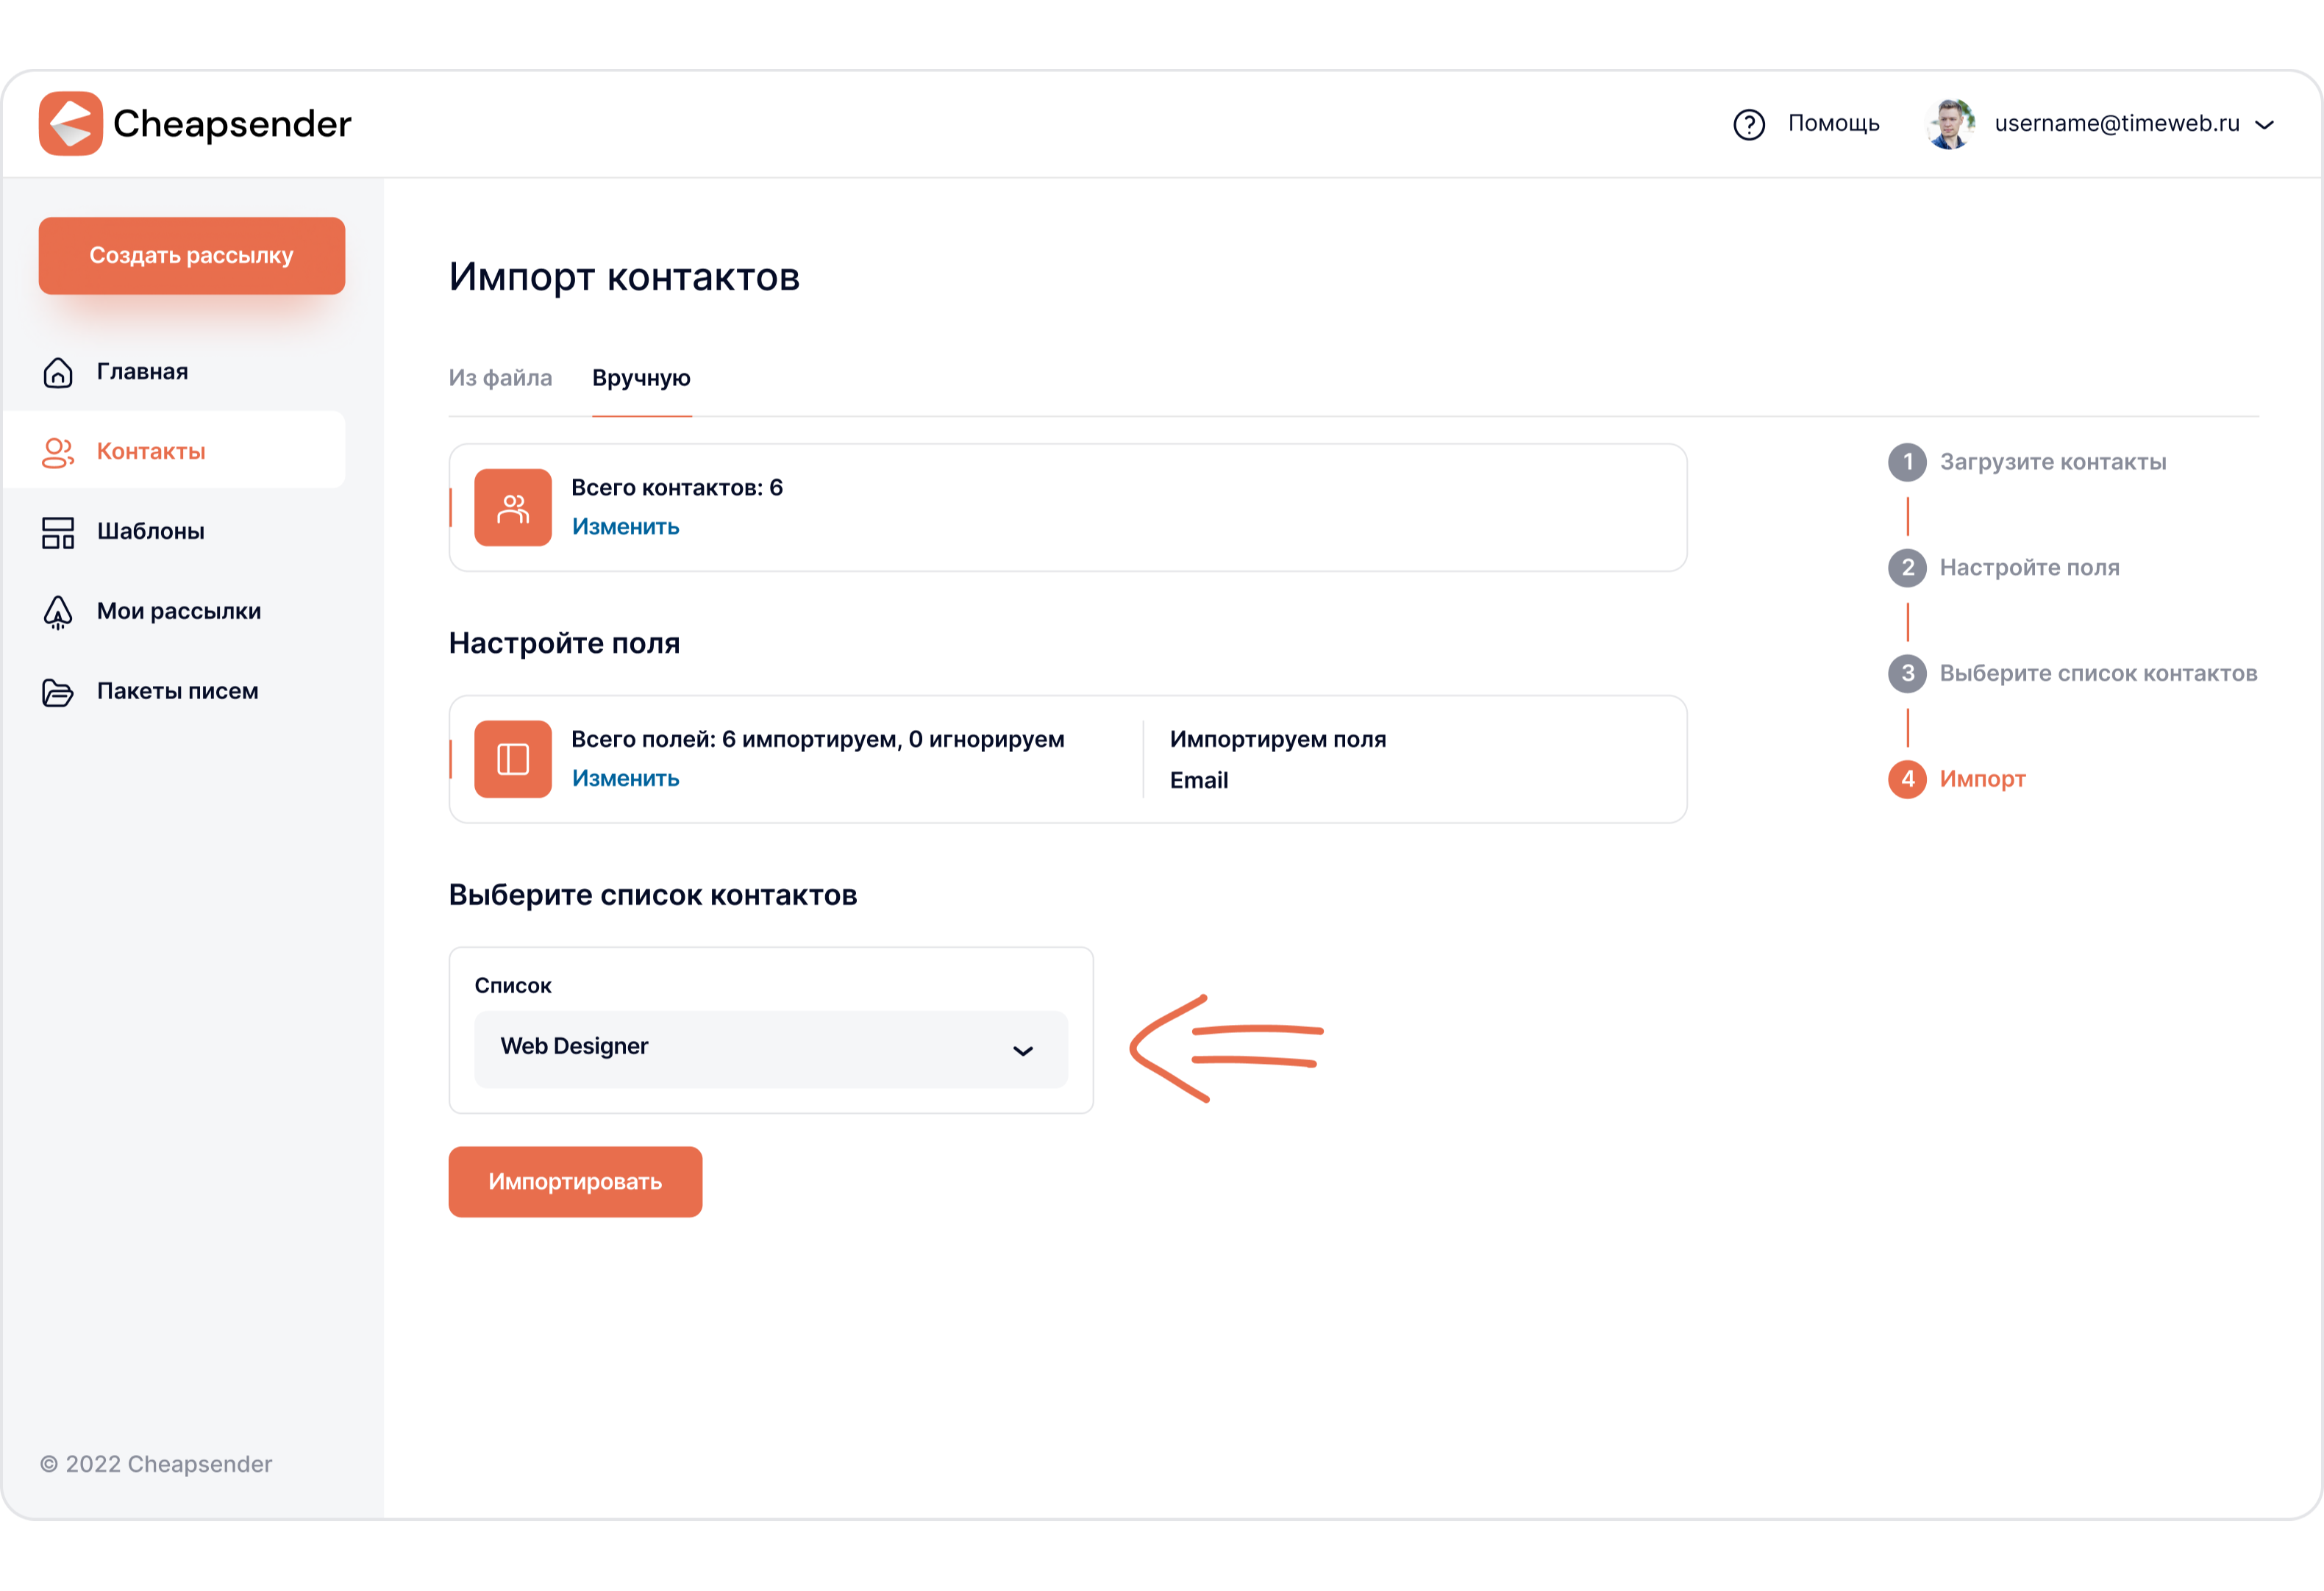
Task: Click the user avatar photo
Action: [x=1950, y=124]
